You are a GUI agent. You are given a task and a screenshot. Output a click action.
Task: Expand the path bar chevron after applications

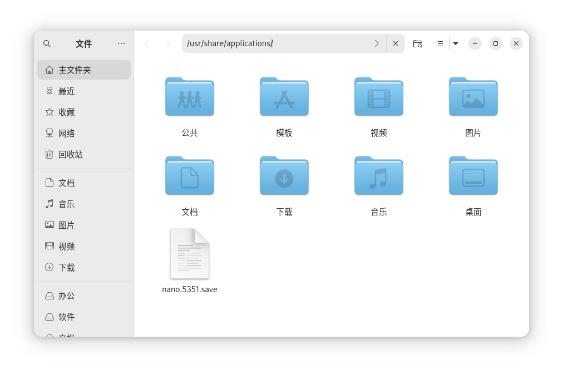coord(377,43)
